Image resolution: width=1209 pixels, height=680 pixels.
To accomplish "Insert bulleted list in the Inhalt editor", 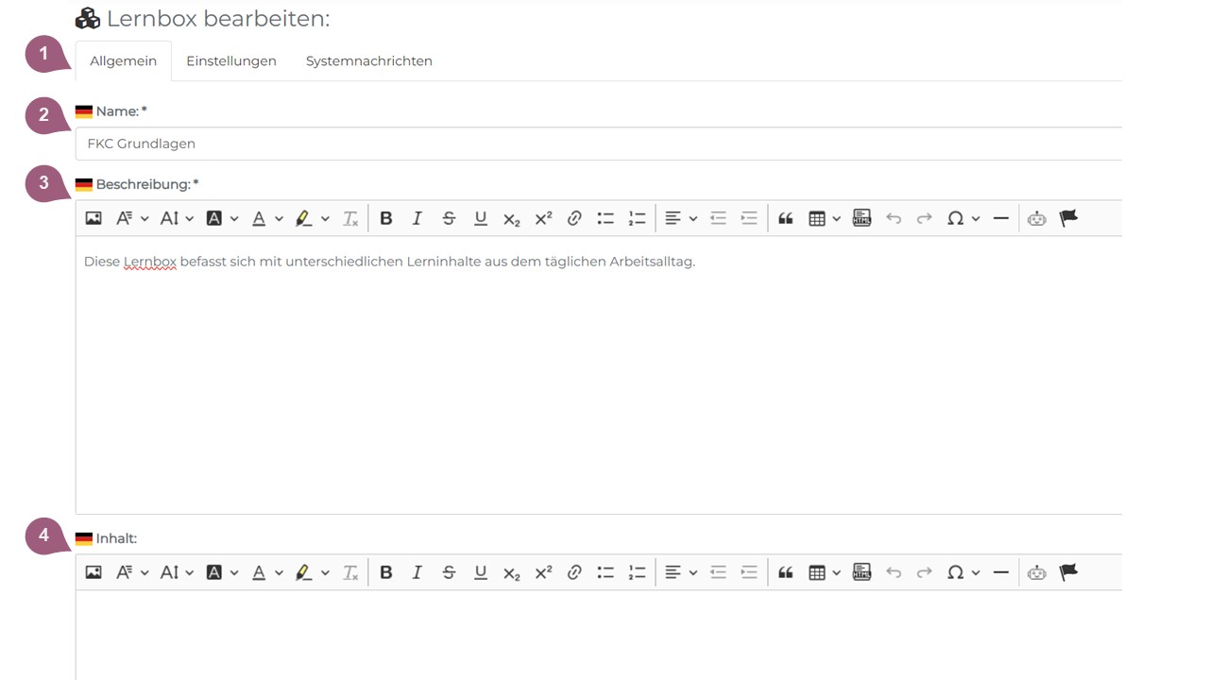I will 605,572.
